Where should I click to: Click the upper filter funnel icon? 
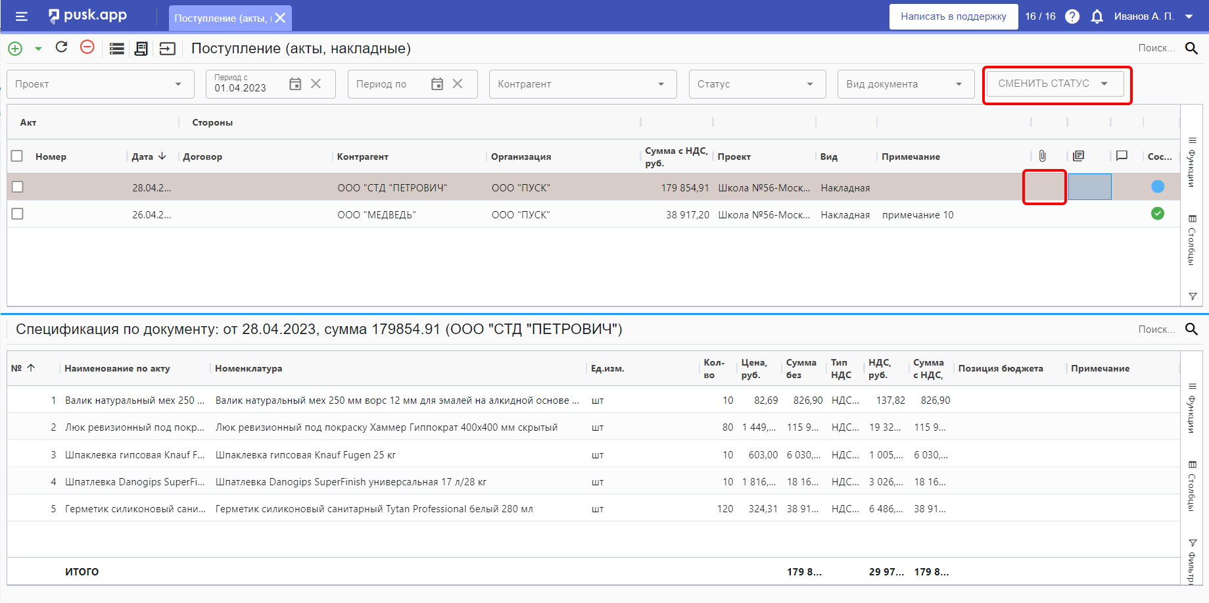[x=1193, y=297]
